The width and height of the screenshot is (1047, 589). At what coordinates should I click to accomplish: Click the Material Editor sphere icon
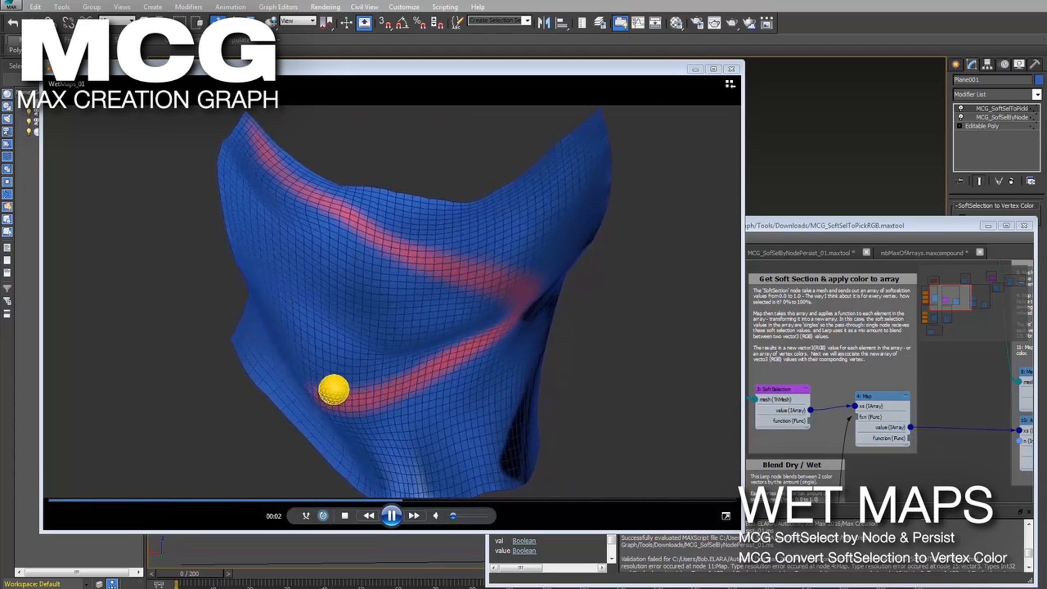676,23
